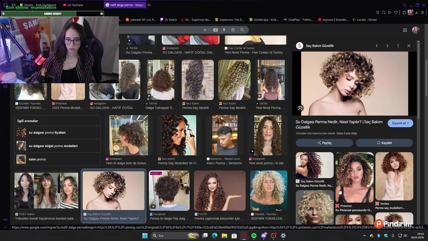Expand the system tray hidden icons chevron
The image size is (428, 241).
tap(364, 236)
